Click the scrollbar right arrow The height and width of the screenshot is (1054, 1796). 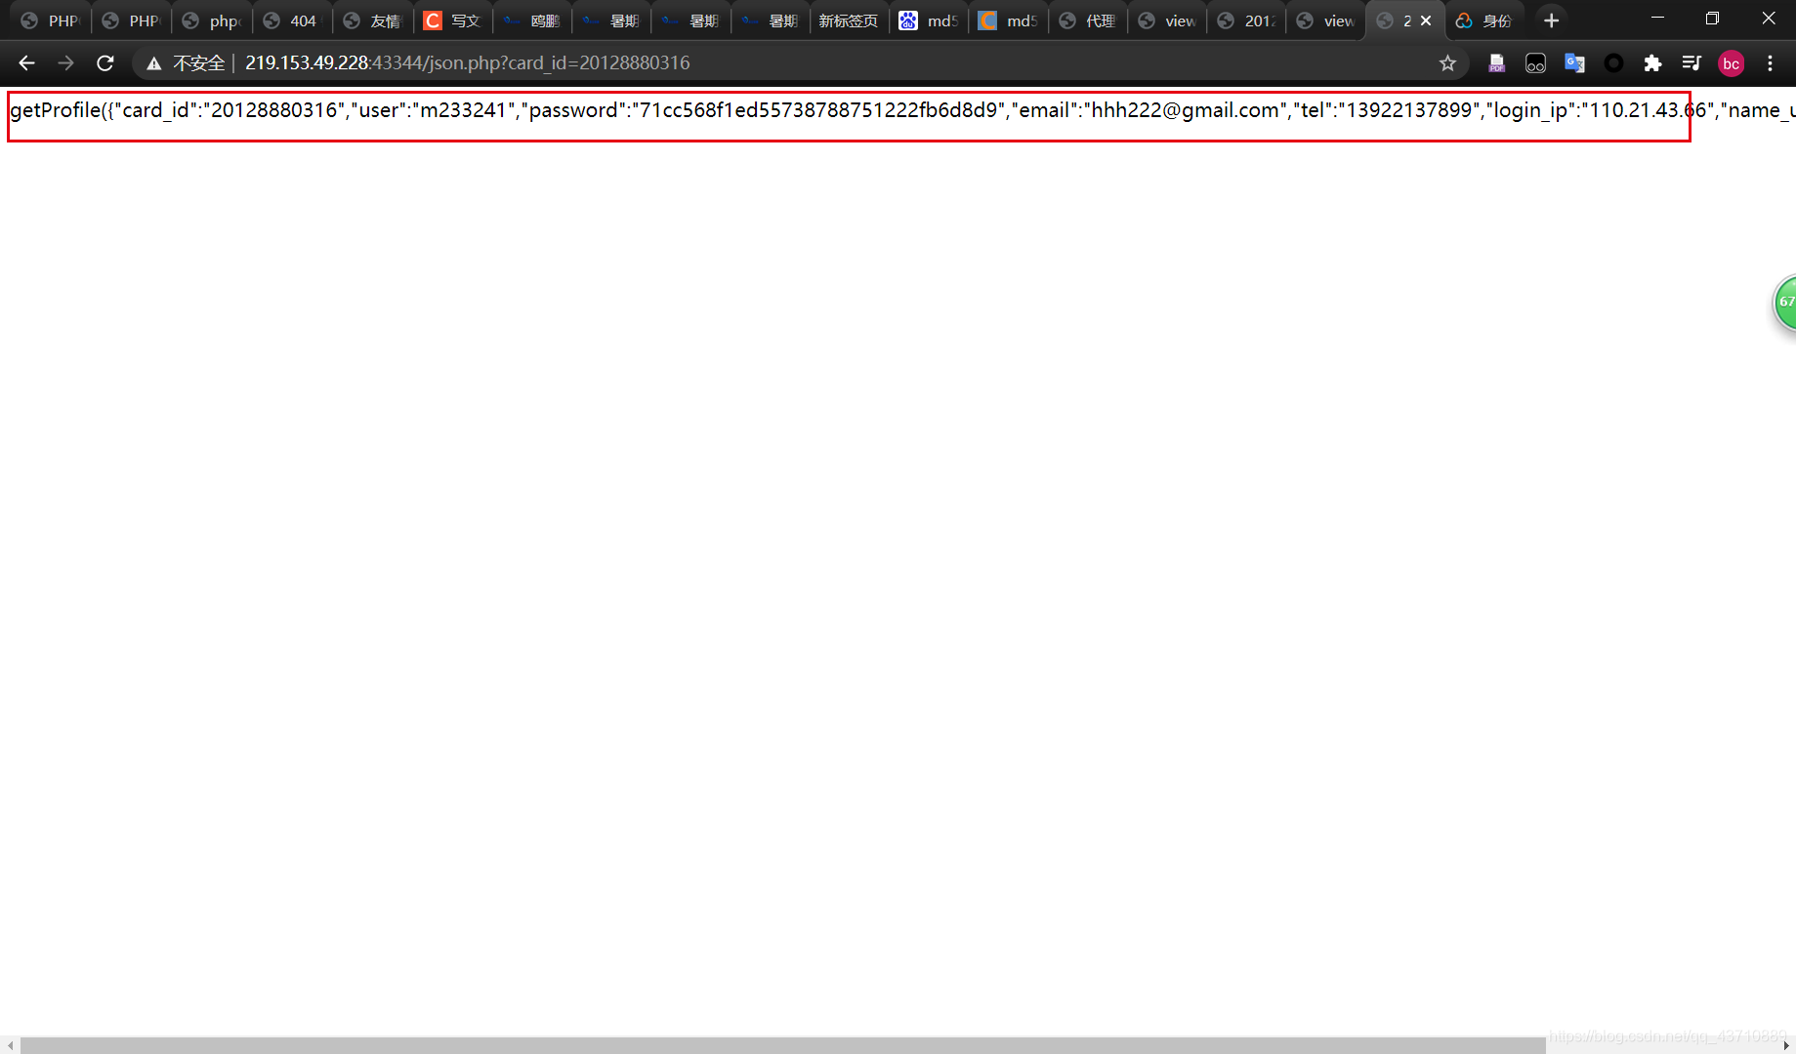click(x=1786, y=1045)
